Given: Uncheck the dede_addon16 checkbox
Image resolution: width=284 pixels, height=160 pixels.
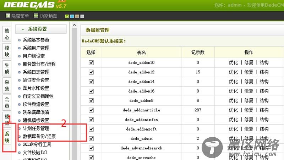Looking at the screenshot, I should coord(91,91).
